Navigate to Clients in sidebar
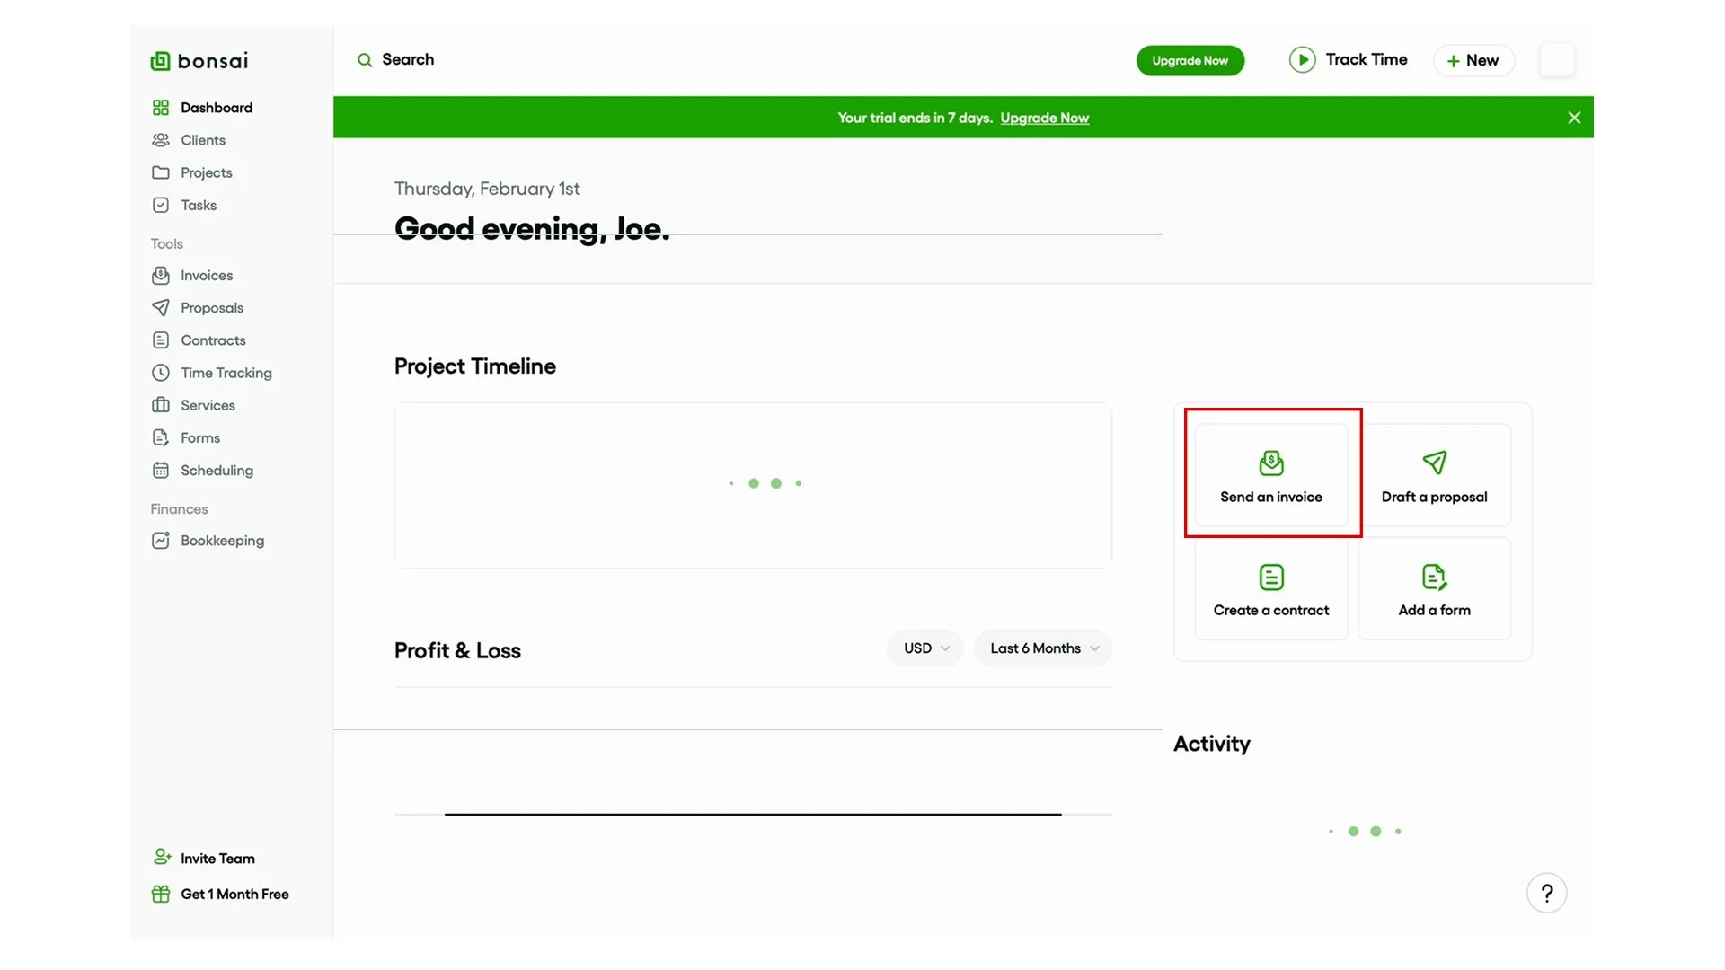 [x=202, y=140]
